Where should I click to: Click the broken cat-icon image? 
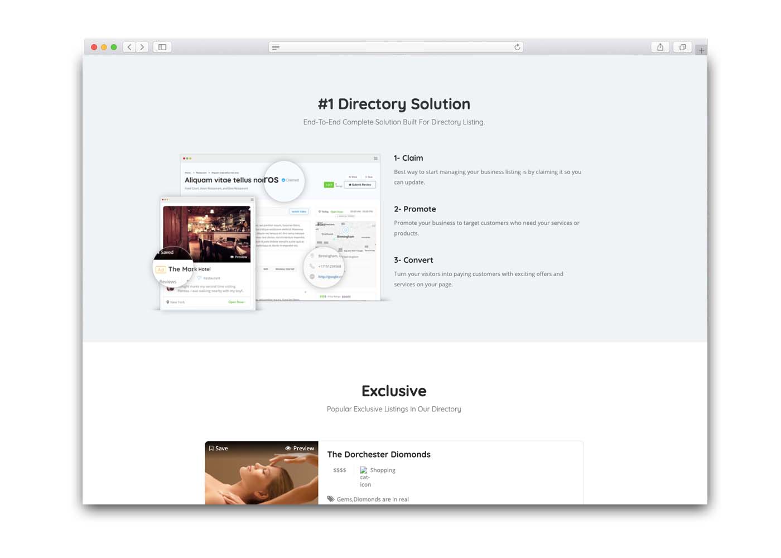pyautogui.click(x=365, y=477)
